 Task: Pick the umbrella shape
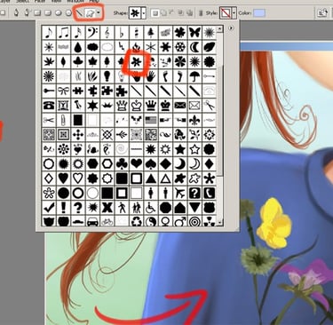194,76
